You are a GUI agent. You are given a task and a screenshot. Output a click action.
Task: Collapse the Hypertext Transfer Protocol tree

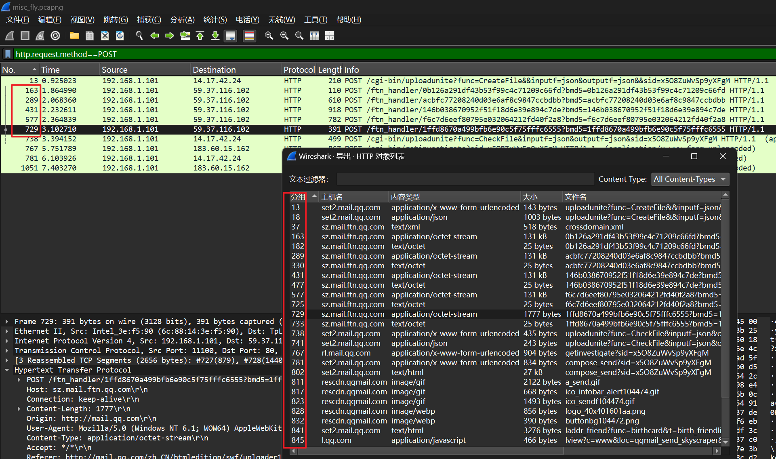pyautogui.click(x=7, y=370)
